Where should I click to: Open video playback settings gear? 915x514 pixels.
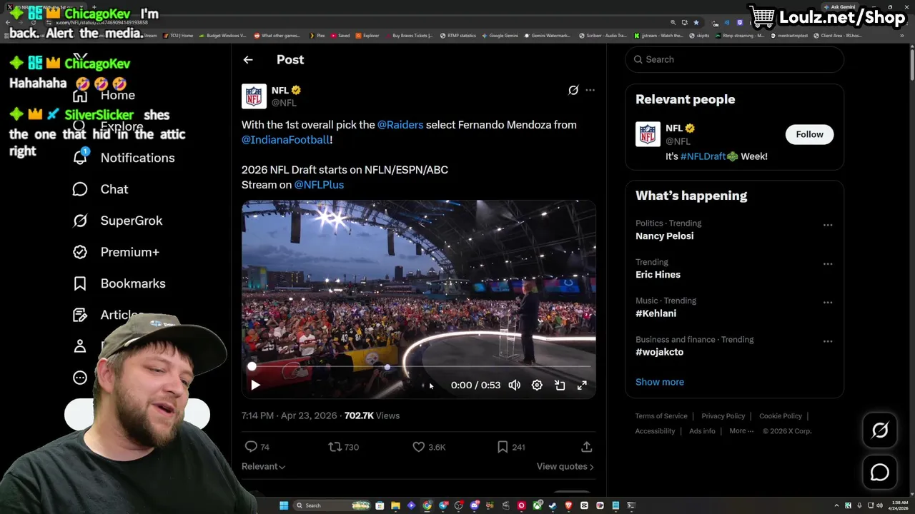click(537, 385)
